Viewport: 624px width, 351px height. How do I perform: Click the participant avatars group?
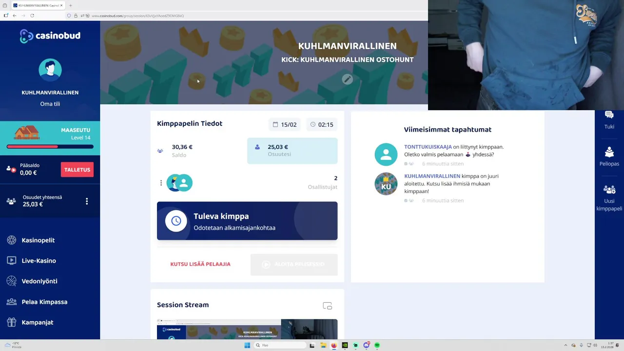pos(179,183)
